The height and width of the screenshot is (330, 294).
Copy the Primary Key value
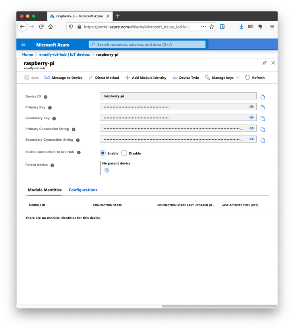point(263,108)
